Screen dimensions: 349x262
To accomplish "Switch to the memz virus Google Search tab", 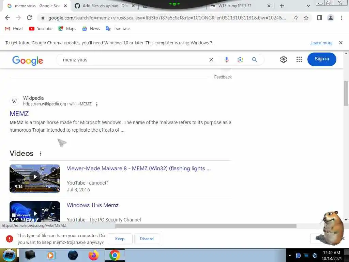I will (37, 6).
